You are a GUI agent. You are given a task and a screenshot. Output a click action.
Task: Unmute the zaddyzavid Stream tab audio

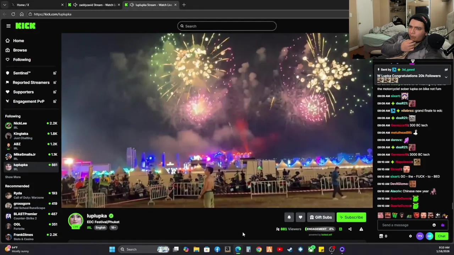pyautogui.click(x=75, y=5)
